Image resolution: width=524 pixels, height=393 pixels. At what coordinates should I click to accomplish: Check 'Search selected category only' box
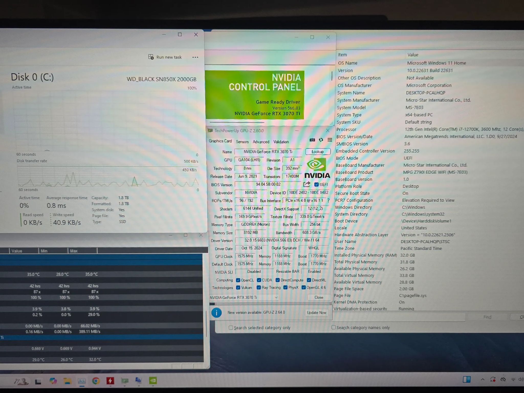coord(231,327)
